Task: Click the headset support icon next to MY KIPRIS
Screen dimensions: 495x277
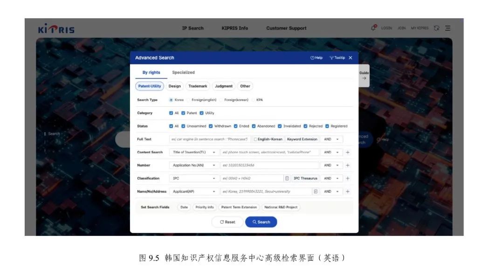Action: coord(437,28)
